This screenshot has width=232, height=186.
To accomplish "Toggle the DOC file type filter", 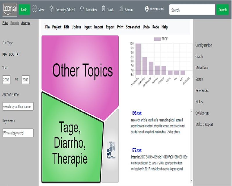I will (11, 54).
